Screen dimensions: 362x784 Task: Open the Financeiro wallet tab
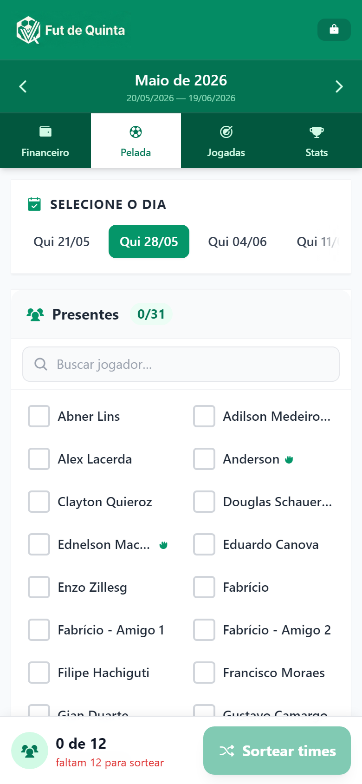coord(45,141)
